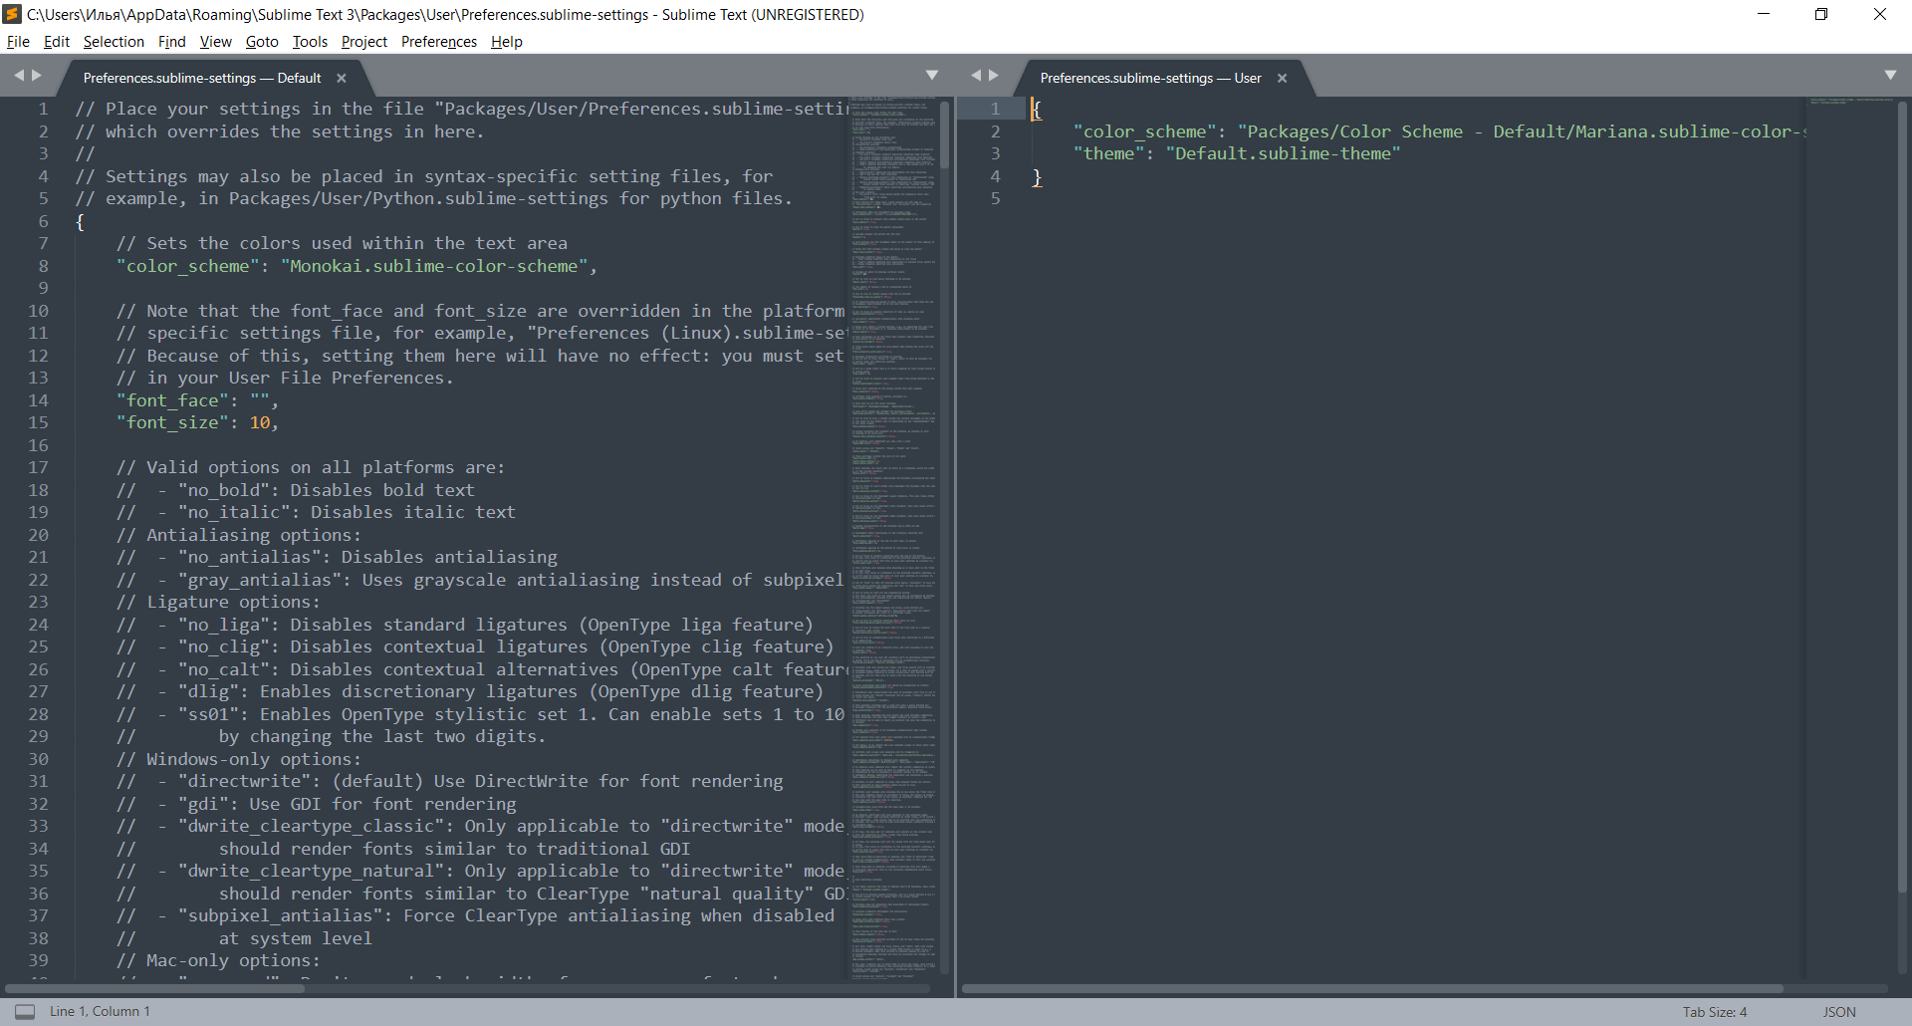
Task: Click the Line 1, Column 1 status indicator
Action: tap(101, 1011)
